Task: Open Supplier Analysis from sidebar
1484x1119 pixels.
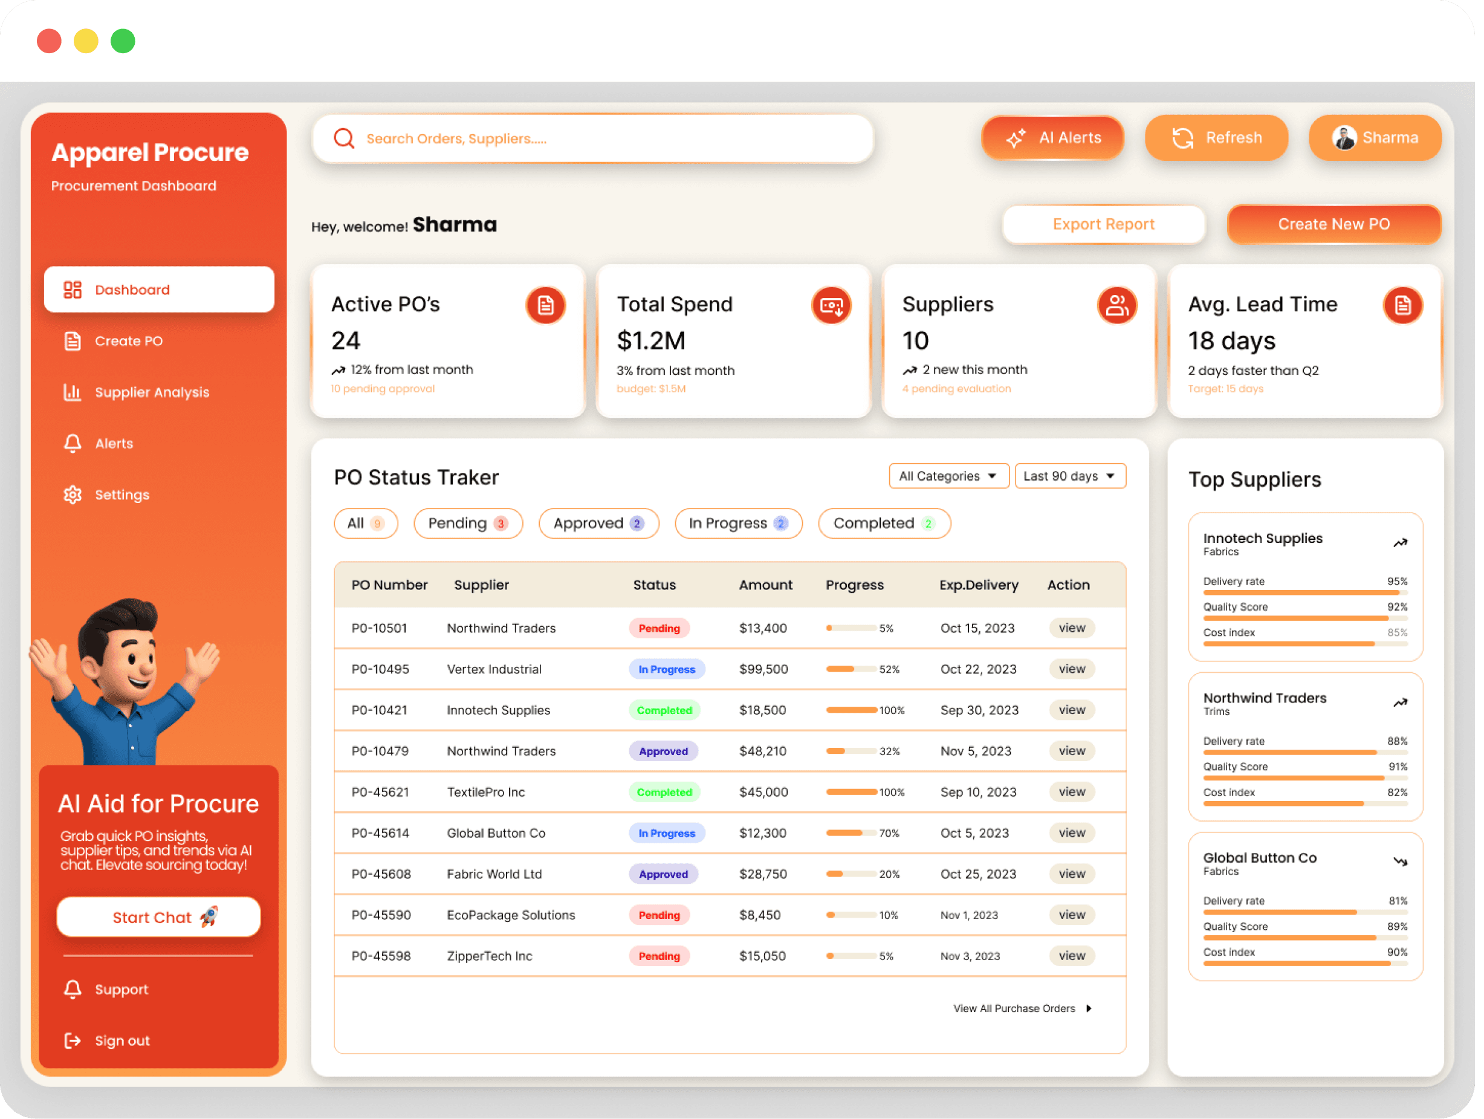Action: 152,392
